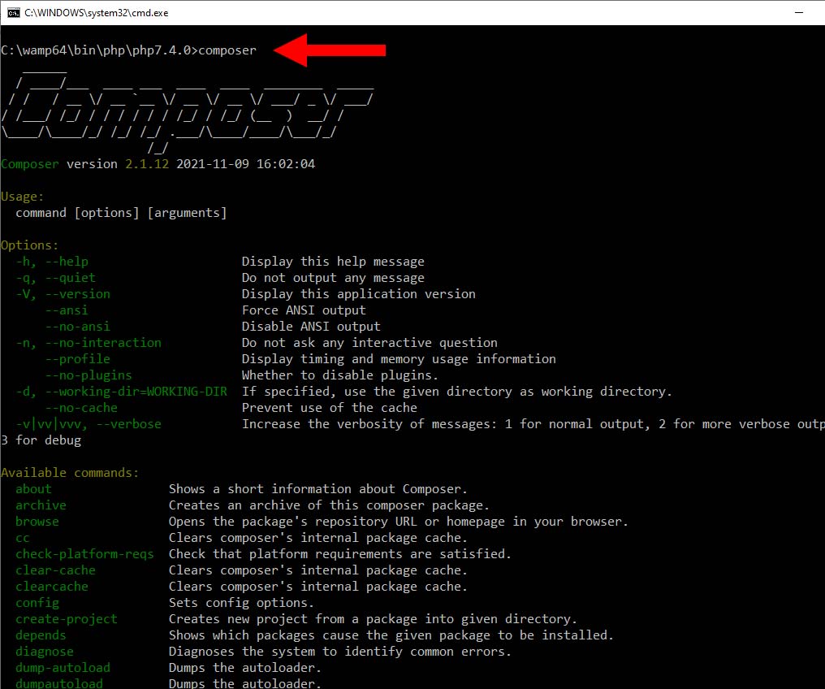
Task: Click 'Display this application version' description
Action: (x=358, y=294)
